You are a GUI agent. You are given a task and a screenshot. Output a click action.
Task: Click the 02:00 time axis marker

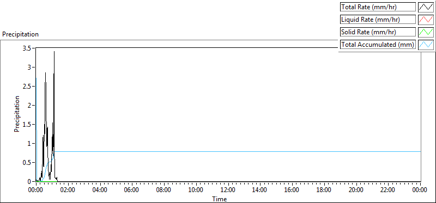click(68, 190)
